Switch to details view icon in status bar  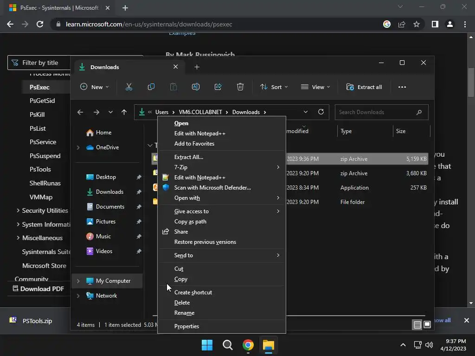click(x=417, y=325)
